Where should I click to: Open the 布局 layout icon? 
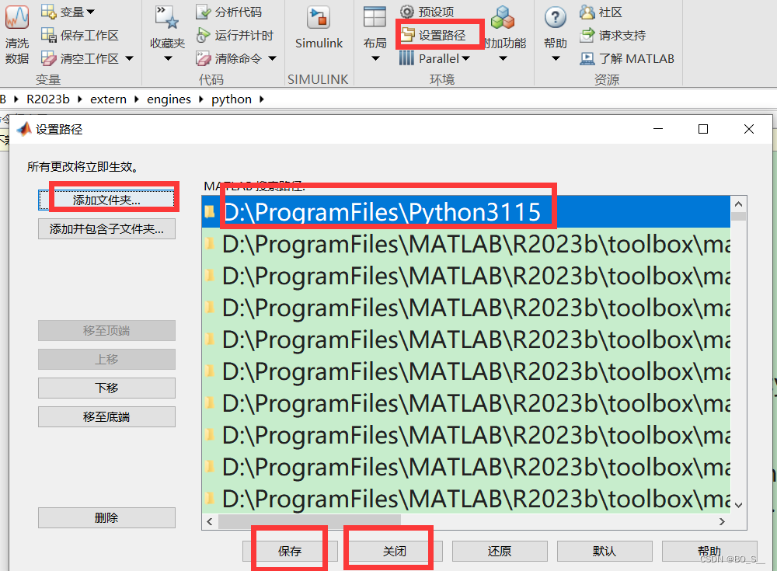click(x=375, y=17)
